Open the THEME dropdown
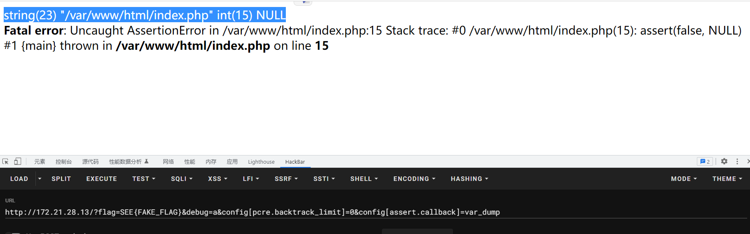Screen dimensions: 750x234 tap(727, 179)
